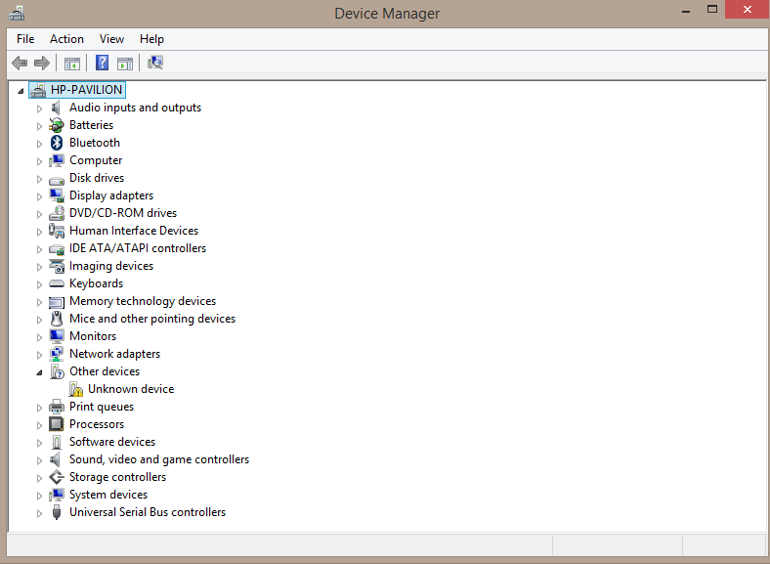Select the Unknown device entry
This screenshot has width=770, height=564.
[x=131, y=389]
